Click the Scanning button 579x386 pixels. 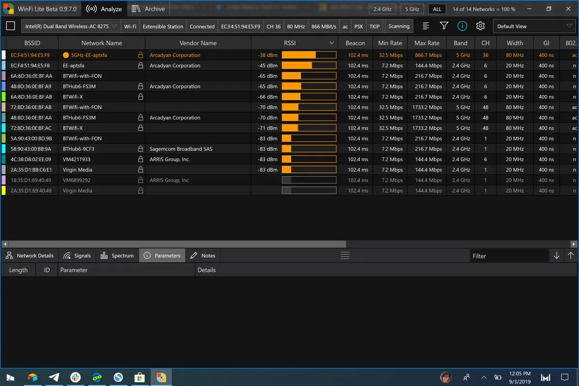click(399, 27)
